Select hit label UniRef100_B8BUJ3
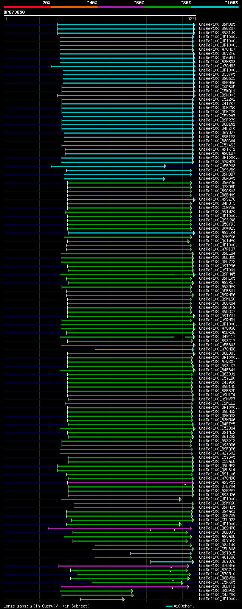Image resolution: width=242 pixels, height=609 pixels. coord(217,532)
